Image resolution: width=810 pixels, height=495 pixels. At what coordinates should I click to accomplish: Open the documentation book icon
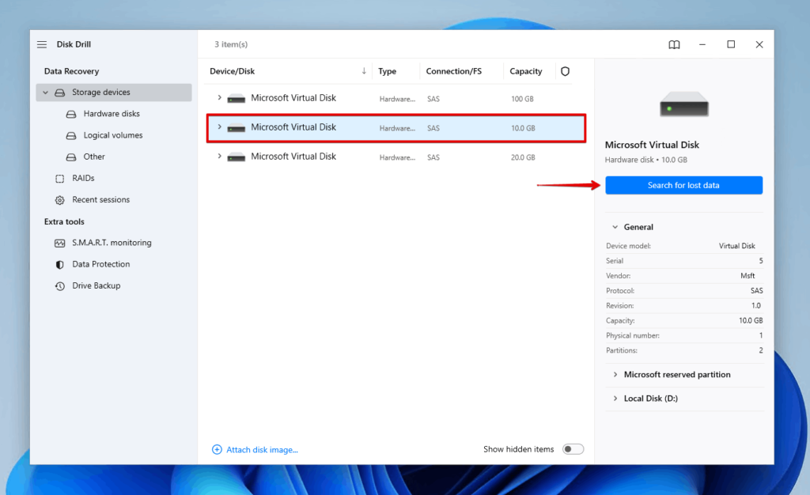[x=674, y=44]
